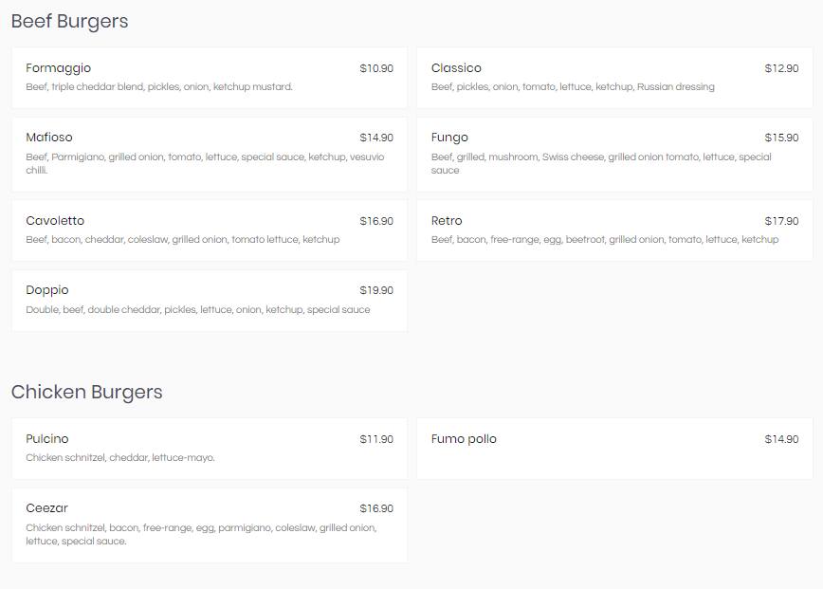Pick the Retro burger card
Screen dimensions: 823x589
tap(614, 230)
